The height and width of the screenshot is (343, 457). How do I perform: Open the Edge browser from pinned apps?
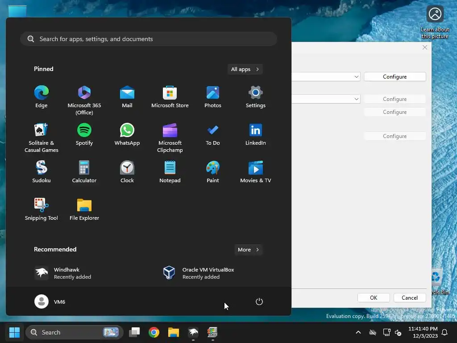(x=42, y=97)
